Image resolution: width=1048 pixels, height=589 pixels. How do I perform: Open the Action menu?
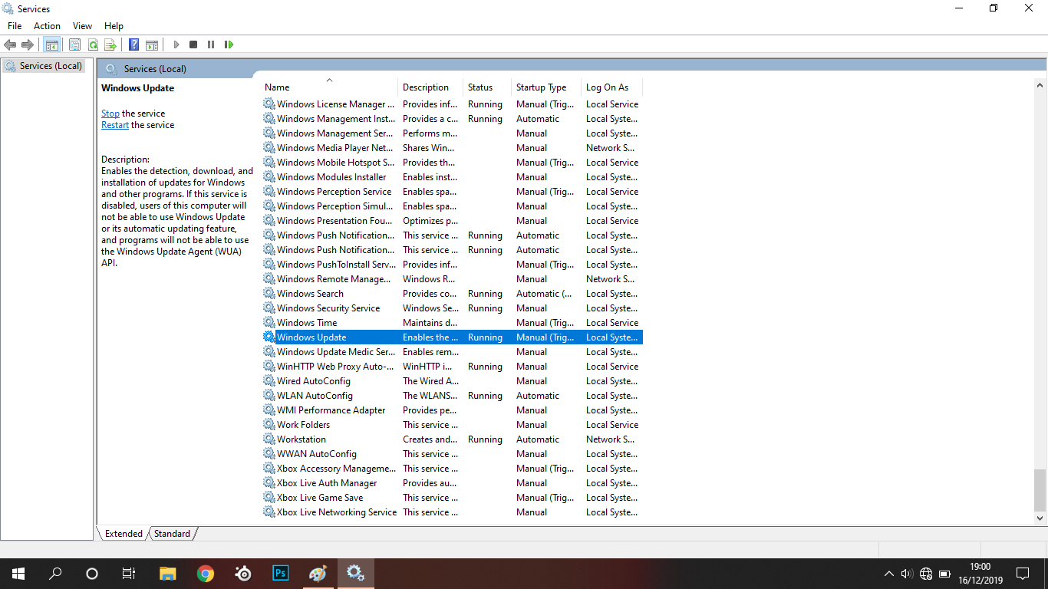point(47,25)
